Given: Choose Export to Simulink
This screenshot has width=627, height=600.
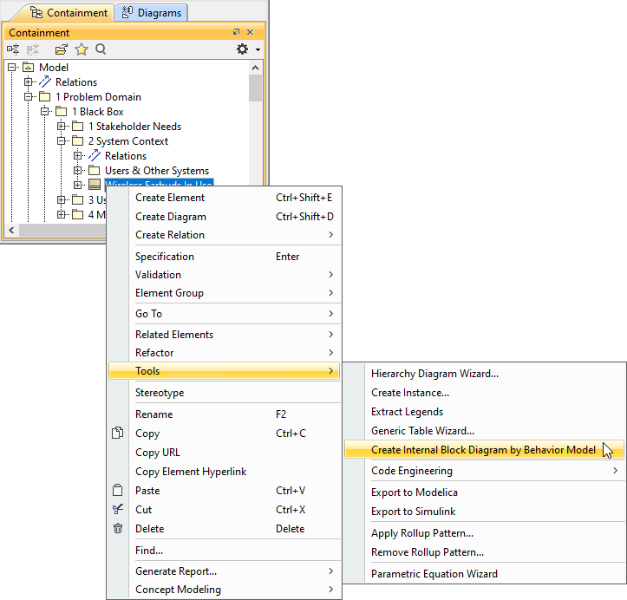Looking at the screenshot, I should coord(413,512).
